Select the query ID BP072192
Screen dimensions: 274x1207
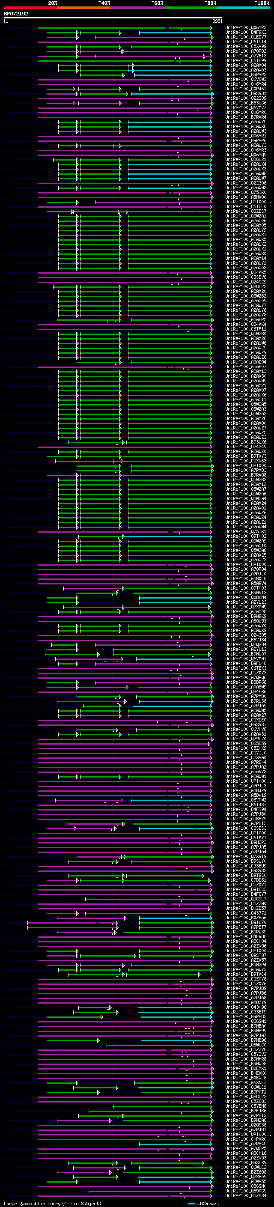pyautogui.click(x=16, y=14)
